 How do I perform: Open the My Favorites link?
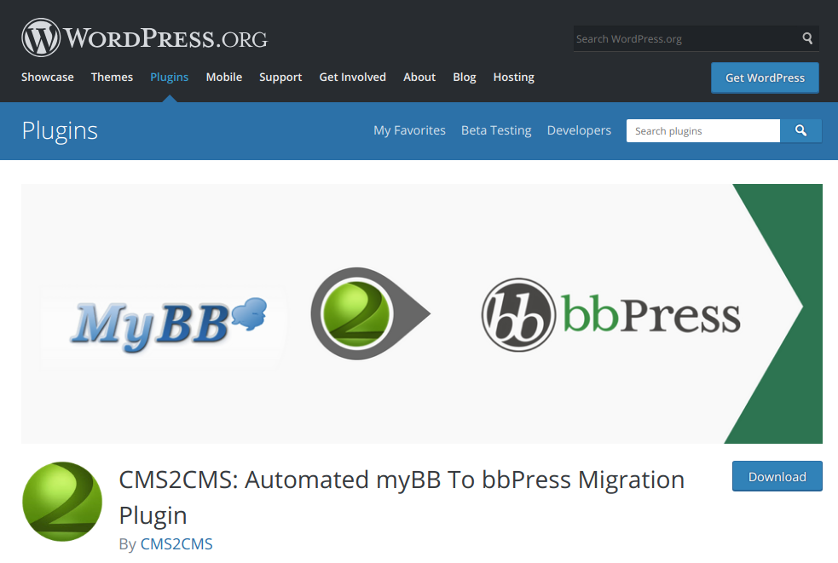(x=409, y=130)
